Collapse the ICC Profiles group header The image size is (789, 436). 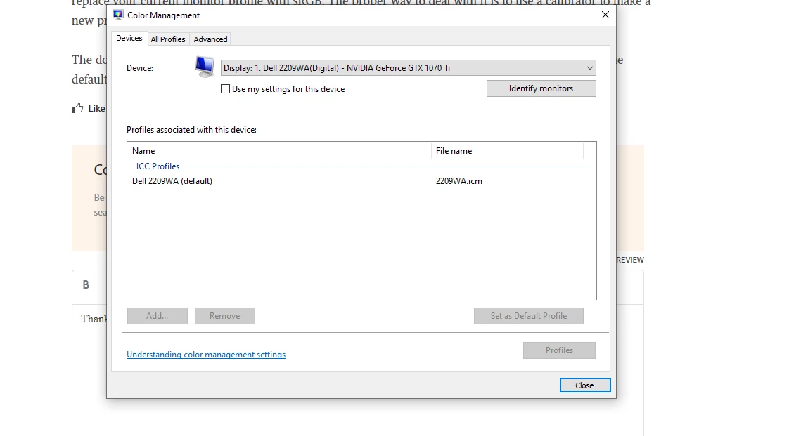point(158,166)
